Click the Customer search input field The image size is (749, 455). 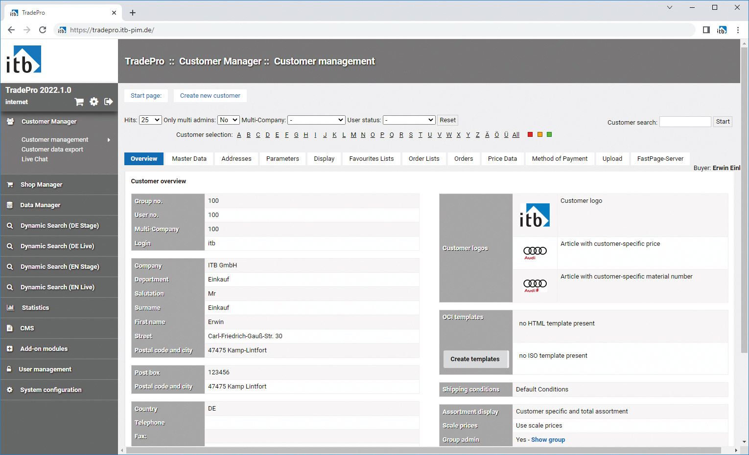pos(685,122)
